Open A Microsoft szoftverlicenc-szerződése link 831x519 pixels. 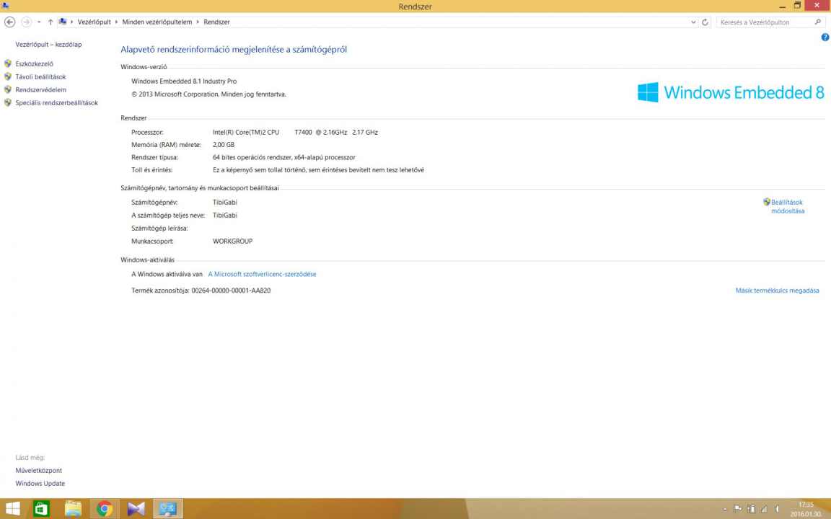click(x=263, y=275)
